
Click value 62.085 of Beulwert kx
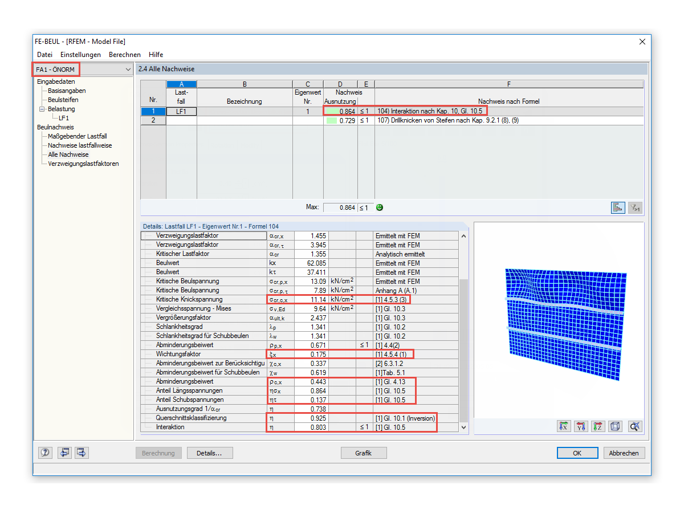click(x=311, y=263)
